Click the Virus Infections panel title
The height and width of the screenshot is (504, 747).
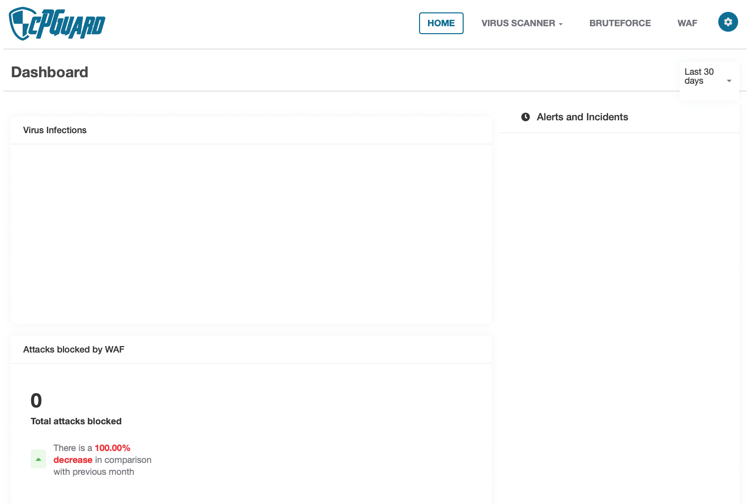click(54, 130)
